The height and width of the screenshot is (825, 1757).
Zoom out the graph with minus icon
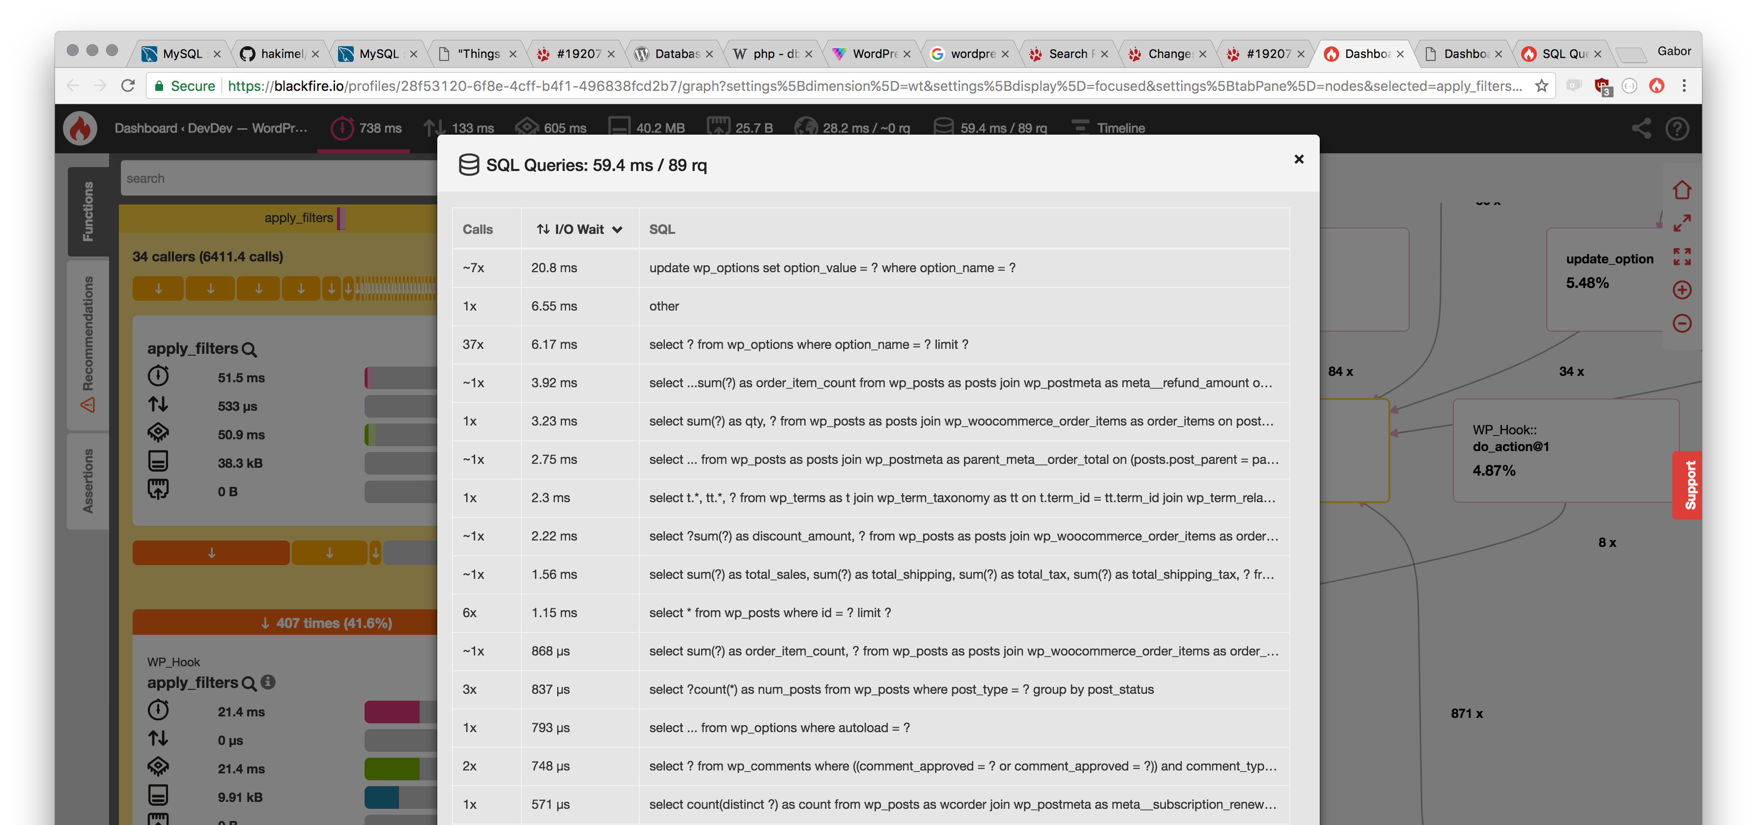(1682, 323)
